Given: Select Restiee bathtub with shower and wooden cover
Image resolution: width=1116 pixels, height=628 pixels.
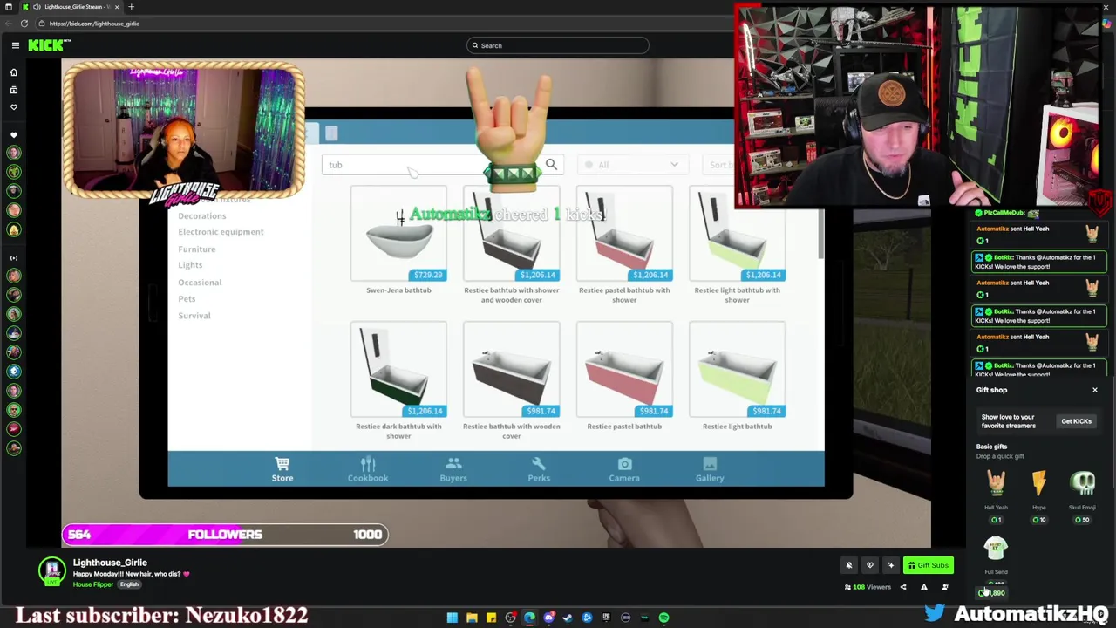Looking at the screenshot, I should pyautogui.click(x=511, y=245).
